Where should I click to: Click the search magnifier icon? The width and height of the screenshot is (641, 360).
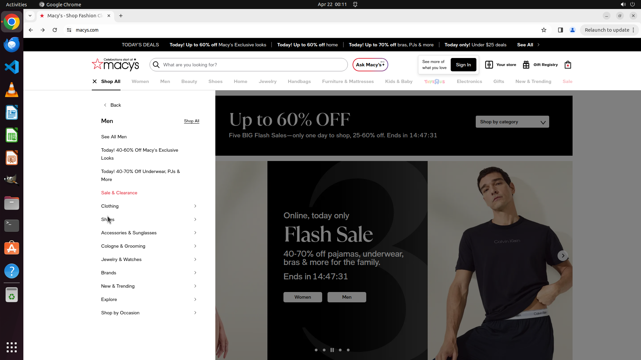(156, 65)
